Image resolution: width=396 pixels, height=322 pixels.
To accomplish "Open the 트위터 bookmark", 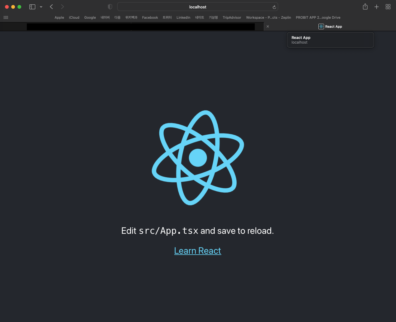I will 167,17.
